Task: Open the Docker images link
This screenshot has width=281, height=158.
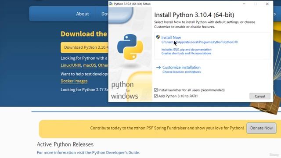Action: (74, 81)
